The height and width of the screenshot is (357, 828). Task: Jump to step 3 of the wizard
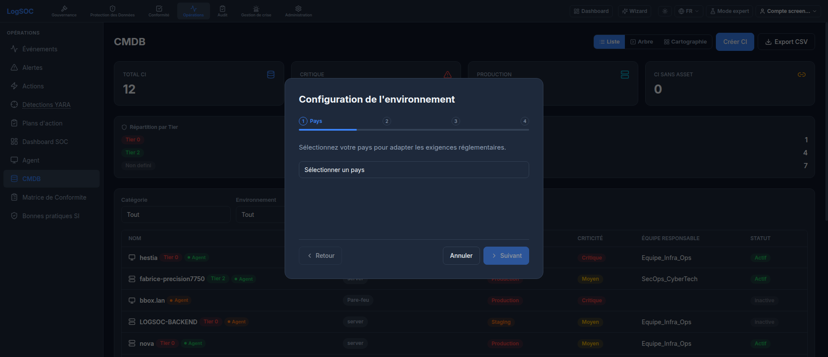point(456,121)
